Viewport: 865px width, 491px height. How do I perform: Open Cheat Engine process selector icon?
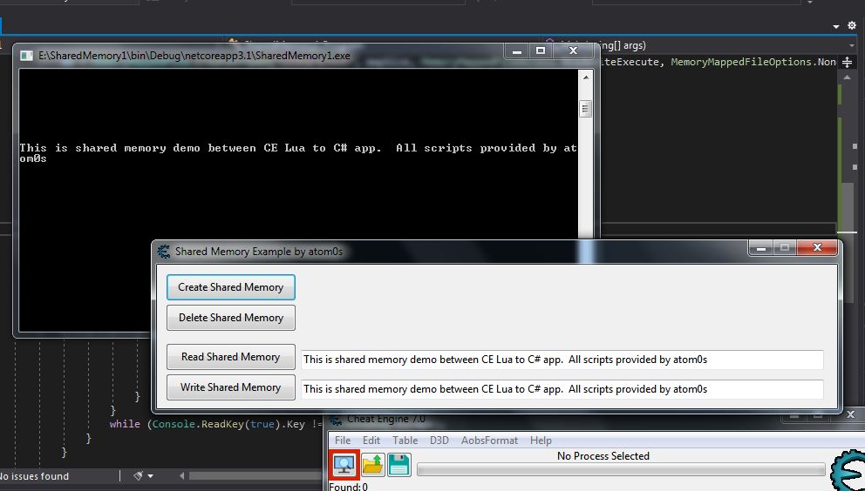click(x=344, y=464)
